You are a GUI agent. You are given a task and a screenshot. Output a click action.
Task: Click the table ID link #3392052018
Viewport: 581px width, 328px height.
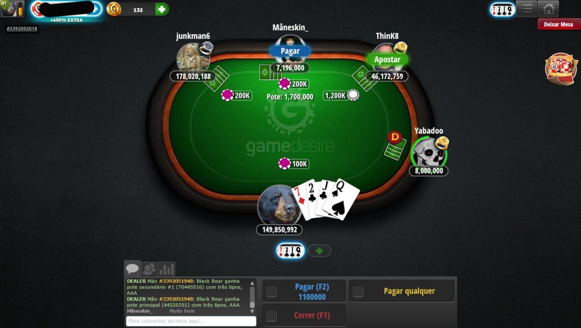pos(22,29)
